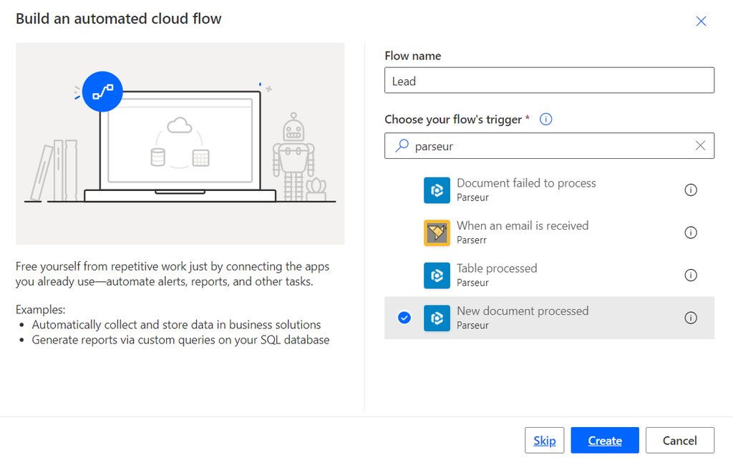Click the Parserr connector icon

pyautogui.click(x=437, y=233)
